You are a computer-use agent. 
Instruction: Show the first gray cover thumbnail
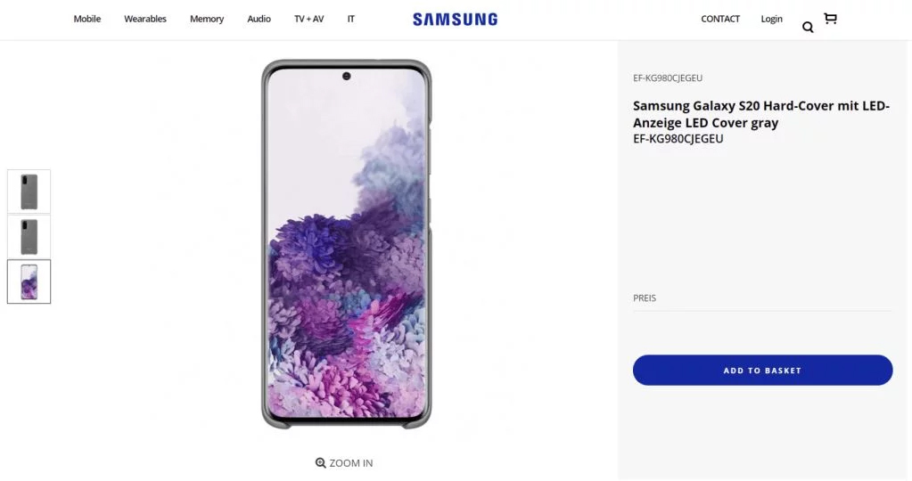click(29, 192)
